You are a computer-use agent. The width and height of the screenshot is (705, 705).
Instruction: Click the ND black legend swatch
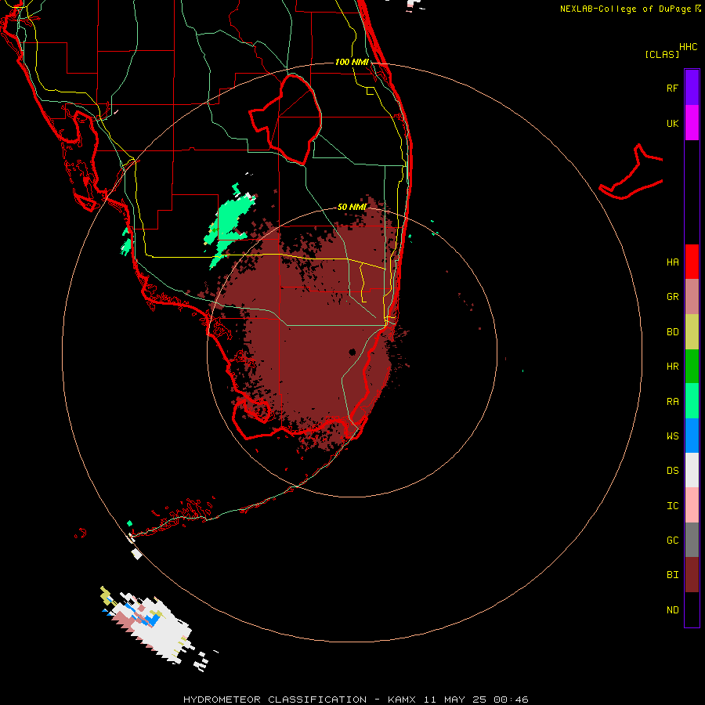(692, 609)
